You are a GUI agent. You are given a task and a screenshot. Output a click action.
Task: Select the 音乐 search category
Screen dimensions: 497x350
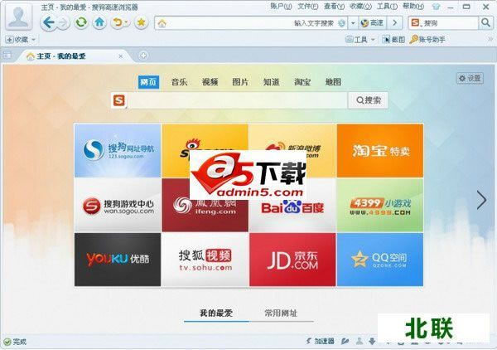point(180,81)
